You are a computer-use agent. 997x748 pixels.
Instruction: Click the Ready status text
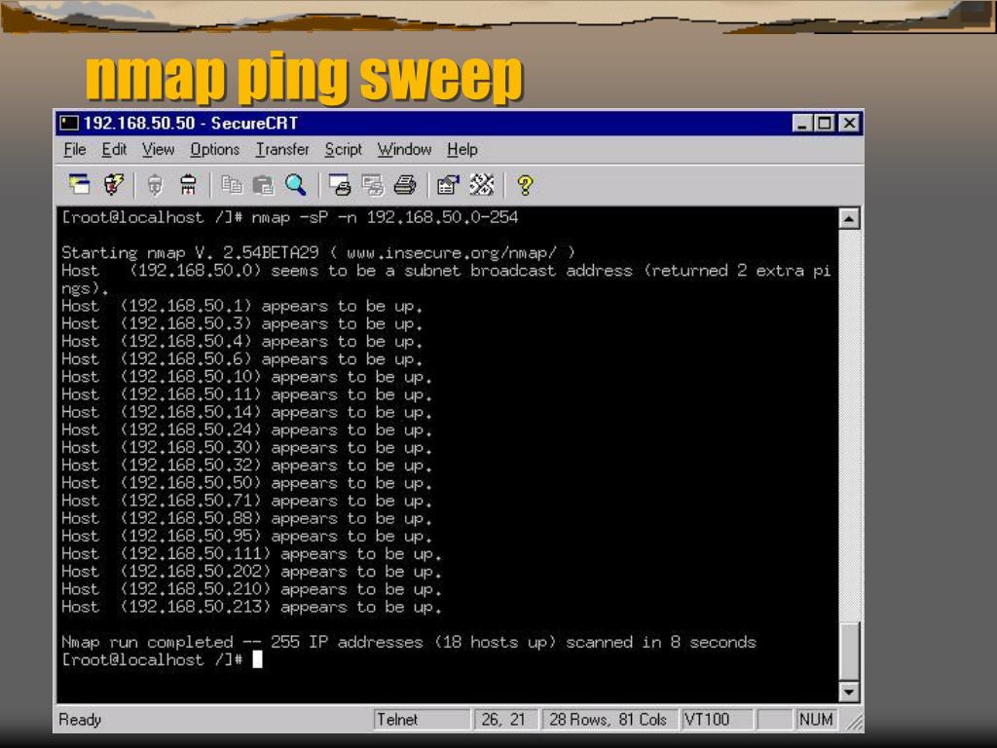pyautogui.click(x=80, y=720)
